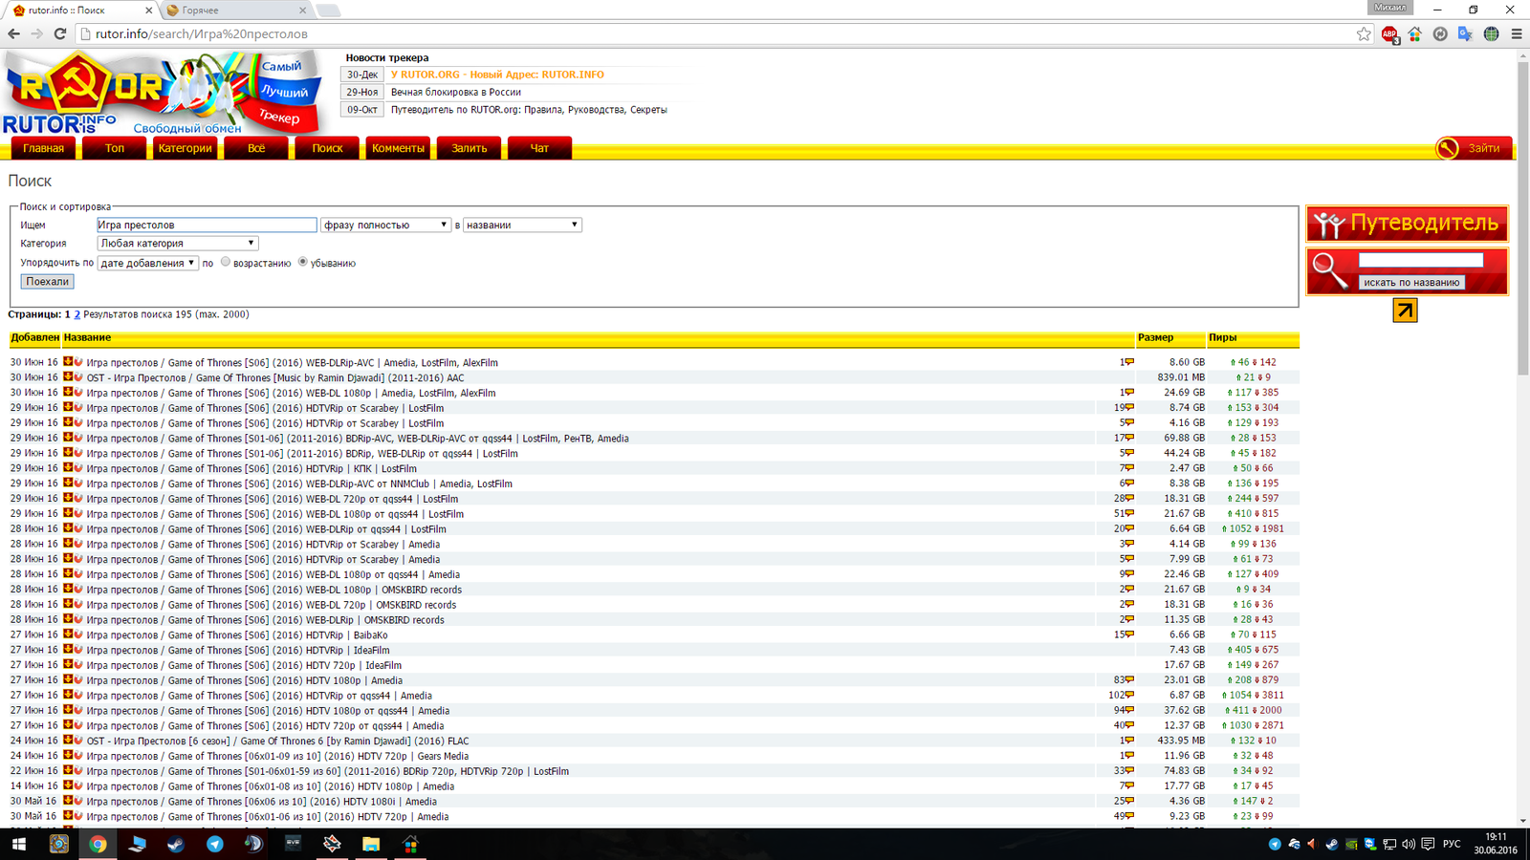Open the 'Чат' menu item

539,148
